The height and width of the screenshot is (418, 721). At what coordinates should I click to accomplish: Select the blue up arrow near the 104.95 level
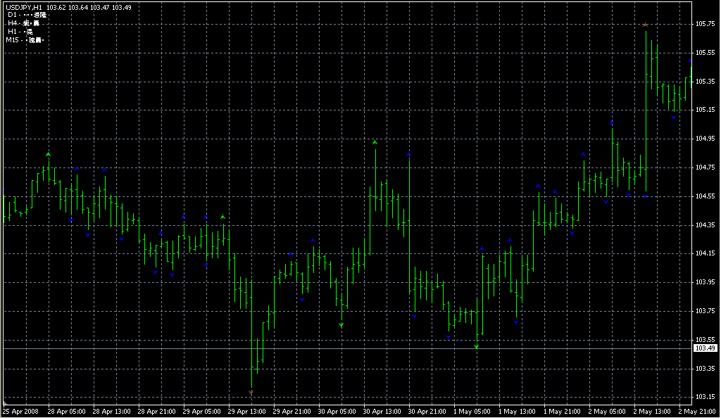pos(612,122)
